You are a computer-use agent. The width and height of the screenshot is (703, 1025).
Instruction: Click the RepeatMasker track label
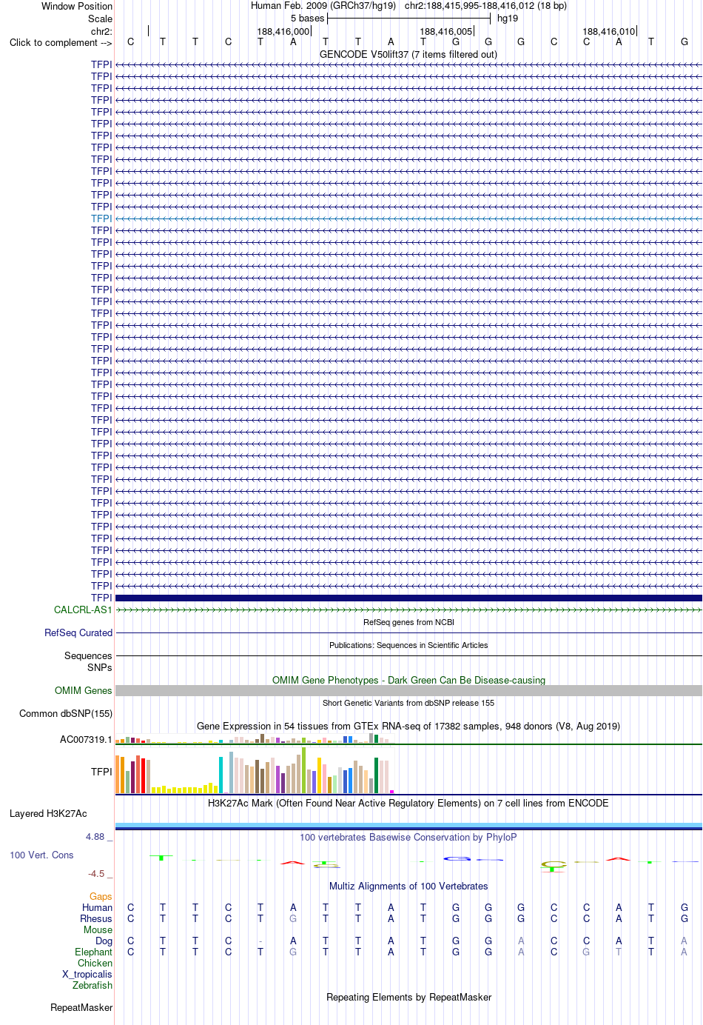click(81, 1007)
